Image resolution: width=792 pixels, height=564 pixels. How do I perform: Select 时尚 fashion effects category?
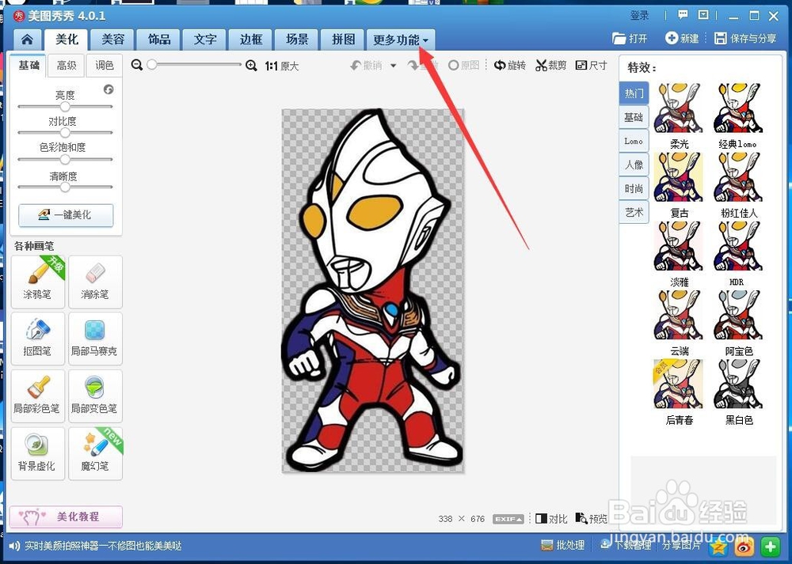tap(634, 188)
